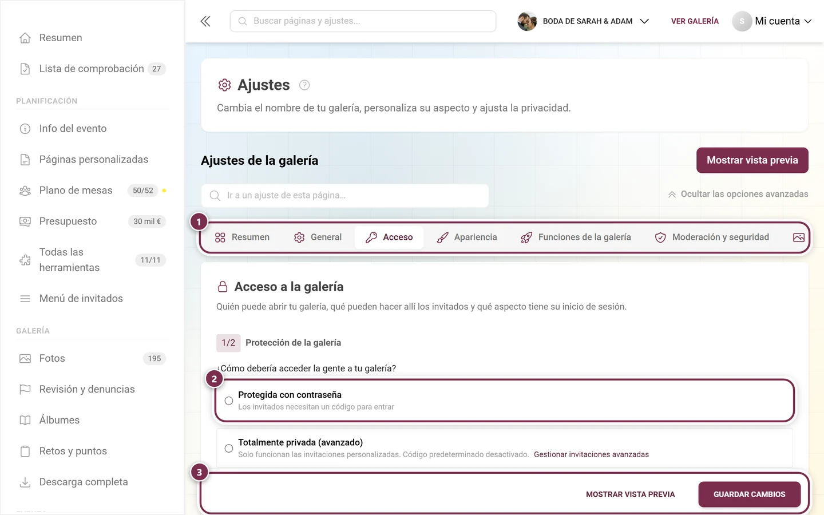Image resolution: width=824 pixels, height=515 pixels.
Task: Focus the Buscar páginas y ajustes search field
Action: (363, 21)
